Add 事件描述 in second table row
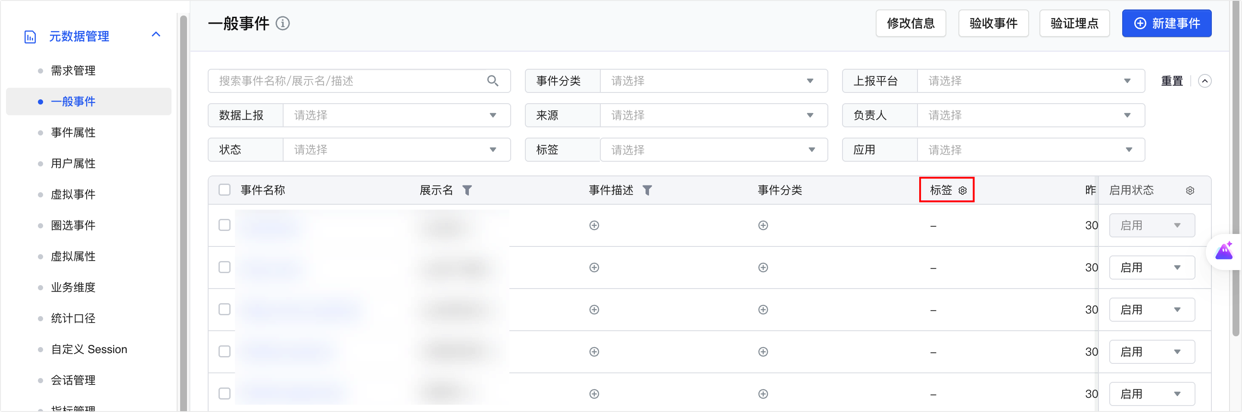This screenshot has height=412, width=1242. pyautogui.click(x=594, y=267)
